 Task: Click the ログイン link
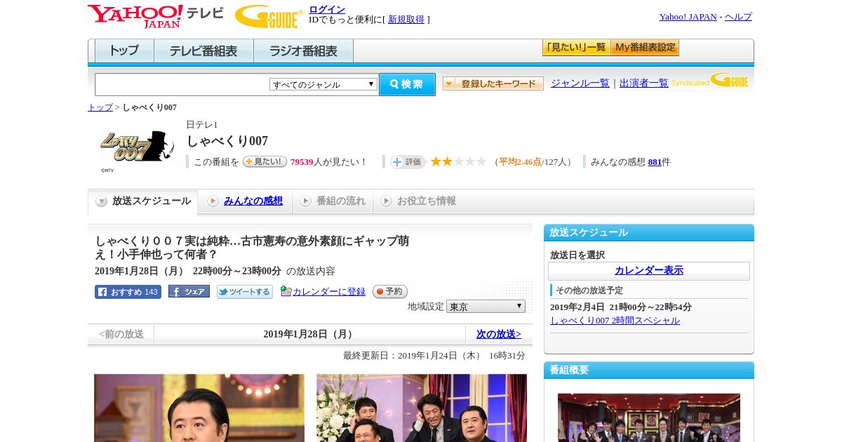(327, 9)
